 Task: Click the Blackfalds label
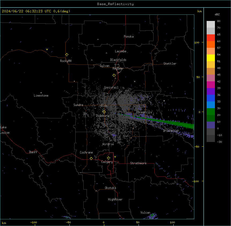118,60
